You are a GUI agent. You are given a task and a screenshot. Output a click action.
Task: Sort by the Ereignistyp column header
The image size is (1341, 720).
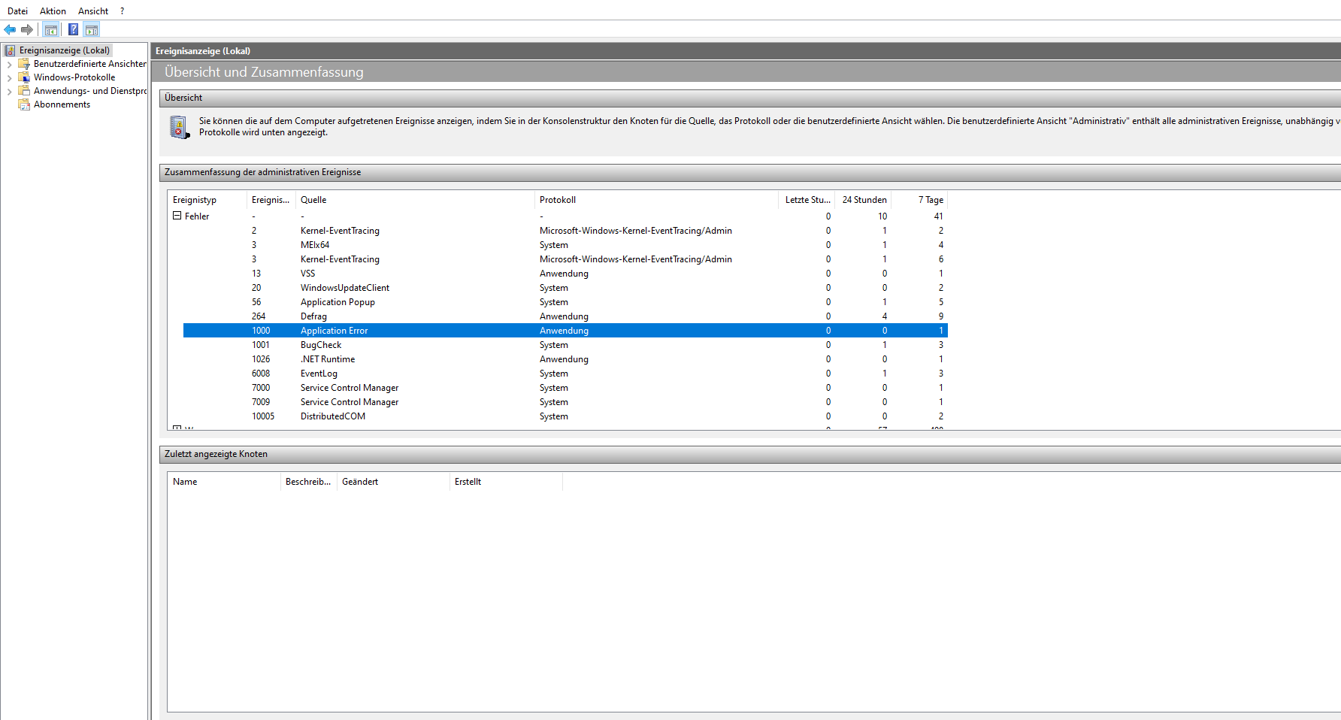tap(207, 200)
